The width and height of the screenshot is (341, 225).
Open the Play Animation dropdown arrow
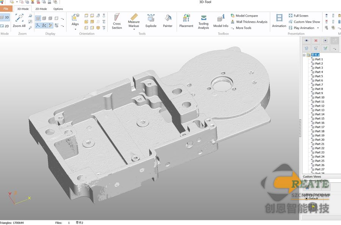[x=318, y=28]
